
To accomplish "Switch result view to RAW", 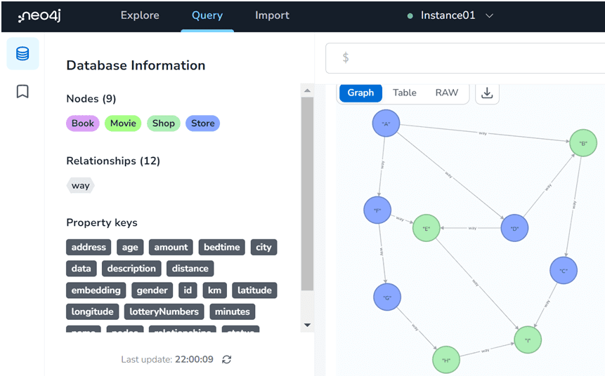I will [x=446, y=93].
